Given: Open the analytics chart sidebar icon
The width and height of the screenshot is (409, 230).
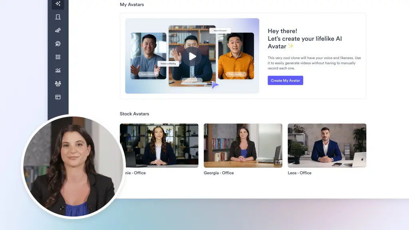Looking at the screenshot, I should pos(58,70).
